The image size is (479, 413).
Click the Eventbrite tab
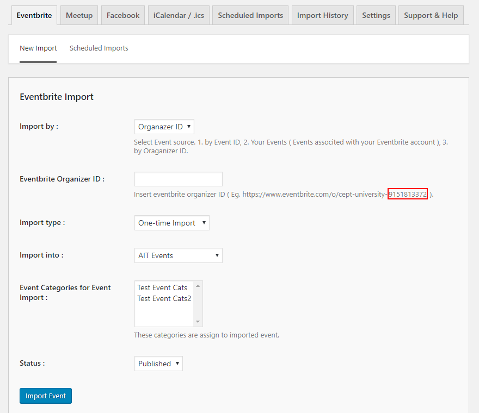tap(34, 15)
